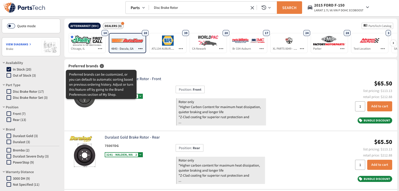
Task: Check the Rear position filter
Action: tap(9, 120)
